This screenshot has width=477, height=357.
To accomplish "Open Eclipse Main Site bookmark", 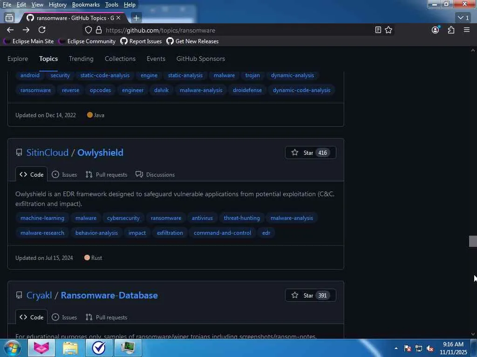I will tap(29, 41).
